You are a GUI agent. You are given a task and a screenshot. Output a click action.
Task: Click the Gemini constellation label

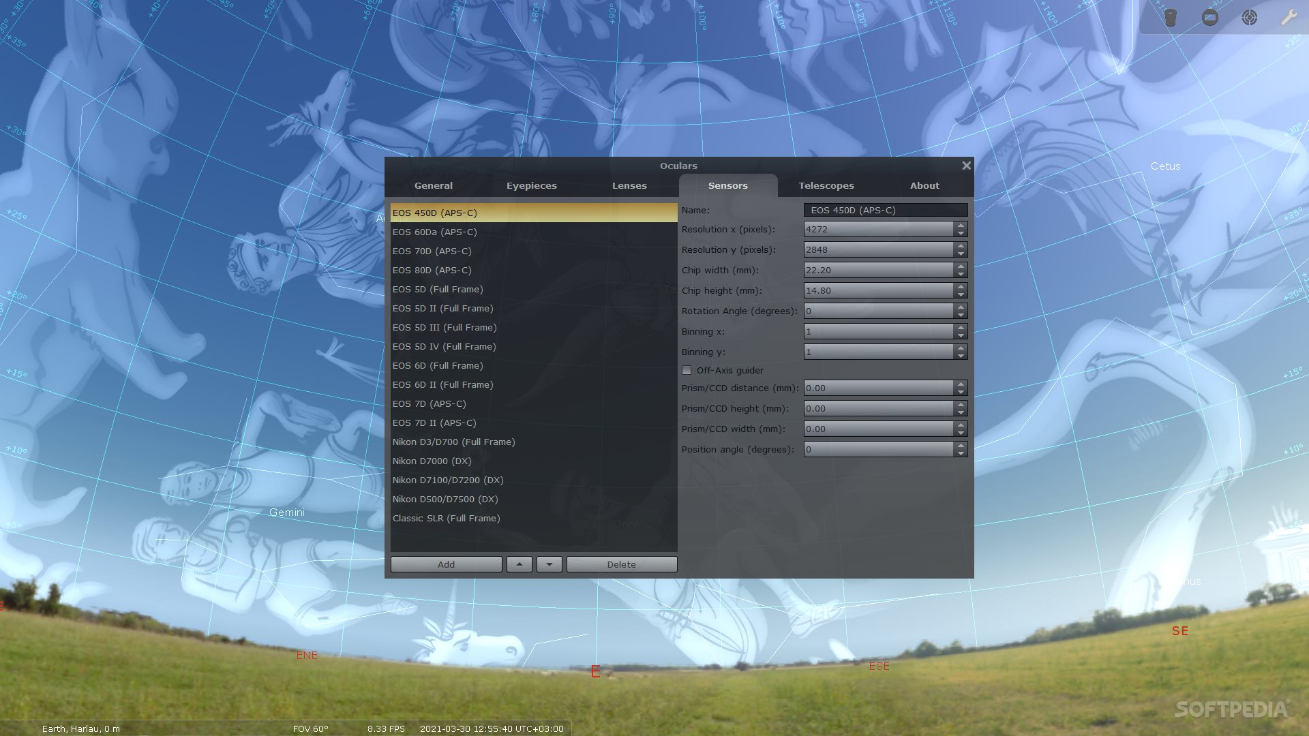[x=286, y=512]
